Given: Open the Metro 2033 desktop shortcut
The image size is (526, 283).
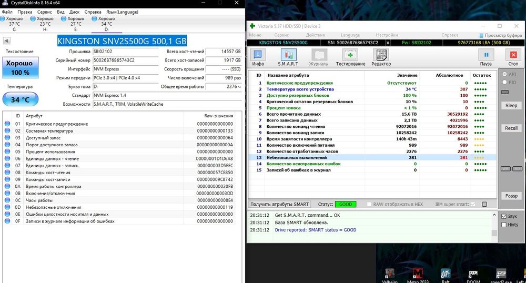Looking at the screenshot, I should click(x=418, y=275).
